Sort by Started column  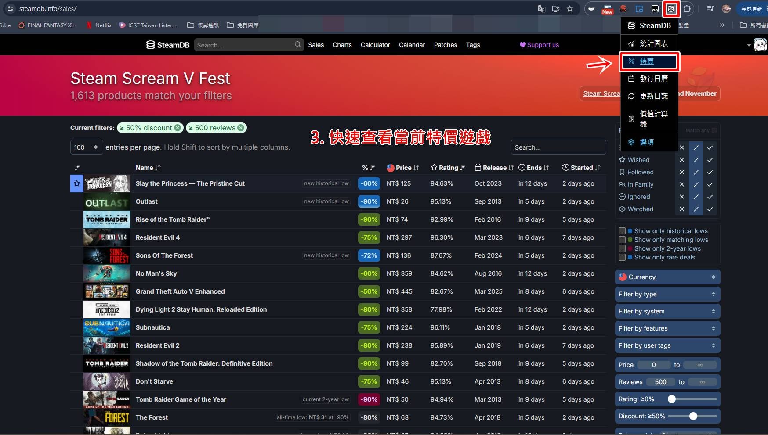tap(581, 168)
